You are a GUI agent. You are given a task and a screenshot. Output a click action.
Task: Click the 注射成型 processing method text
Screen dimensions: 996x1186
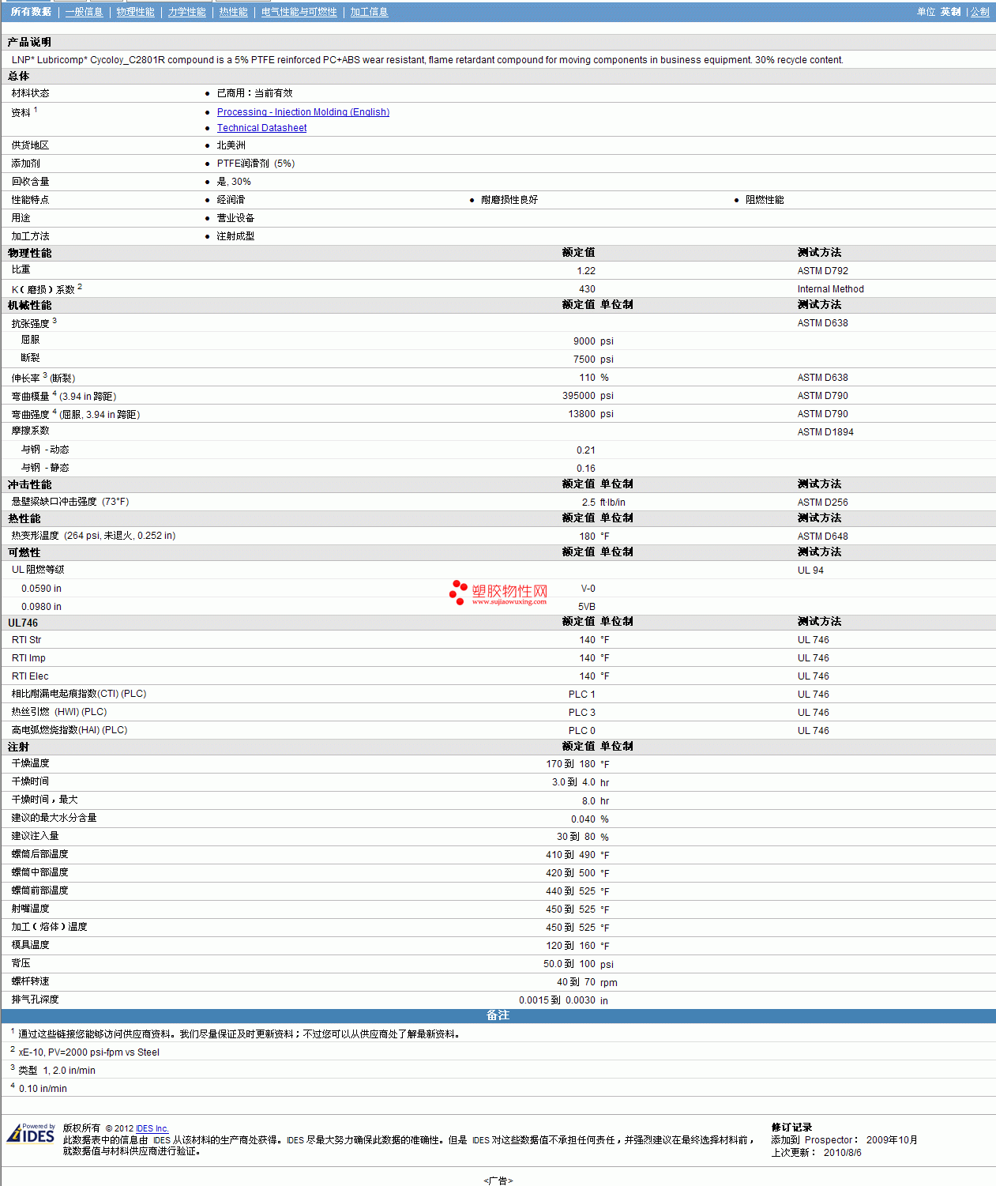point(236,236)
